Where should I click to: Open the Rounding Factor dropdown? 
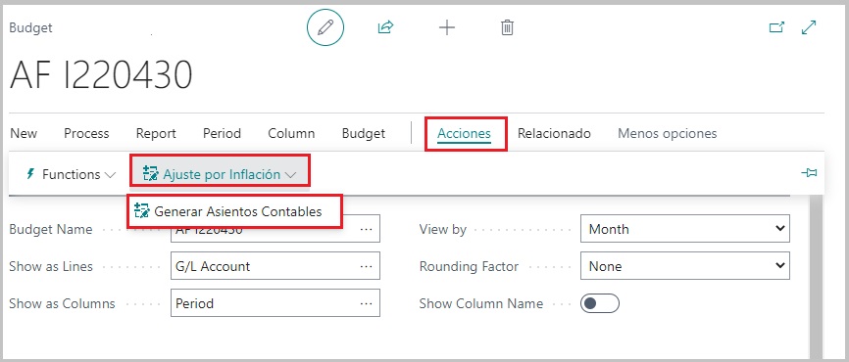click(x=685, y=266)
